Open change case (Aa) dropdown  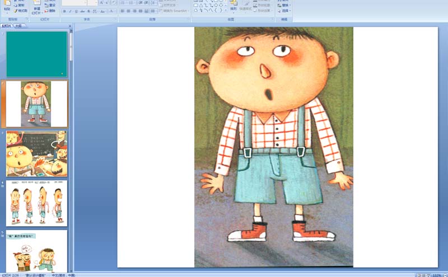tap(103, 11)
